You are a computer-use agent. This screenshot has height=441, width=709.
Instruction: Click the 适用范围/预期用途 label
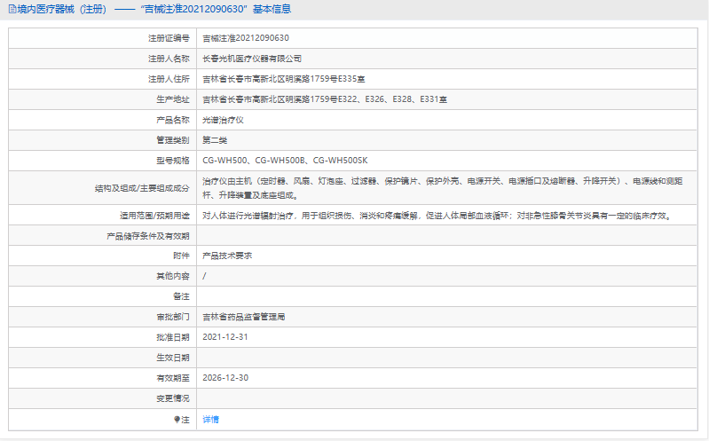tap(154, 216)
